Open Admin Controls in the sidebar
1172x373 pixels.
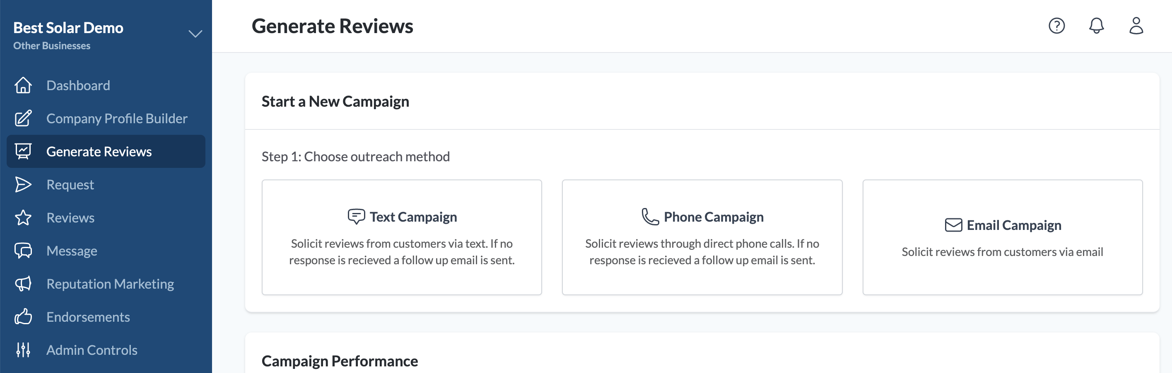point(92,350)
